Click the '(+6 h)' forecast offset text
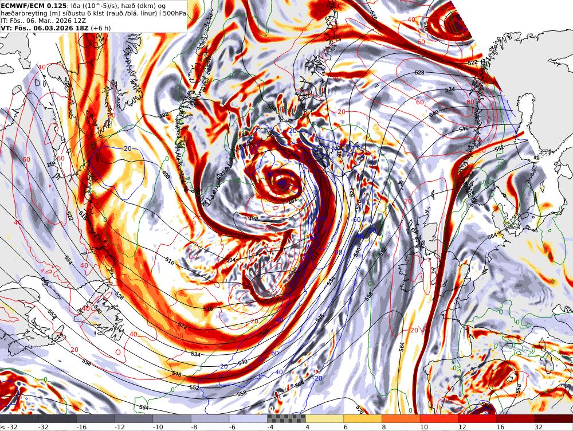Screen dimensions: 573x431 click(100, 28)
